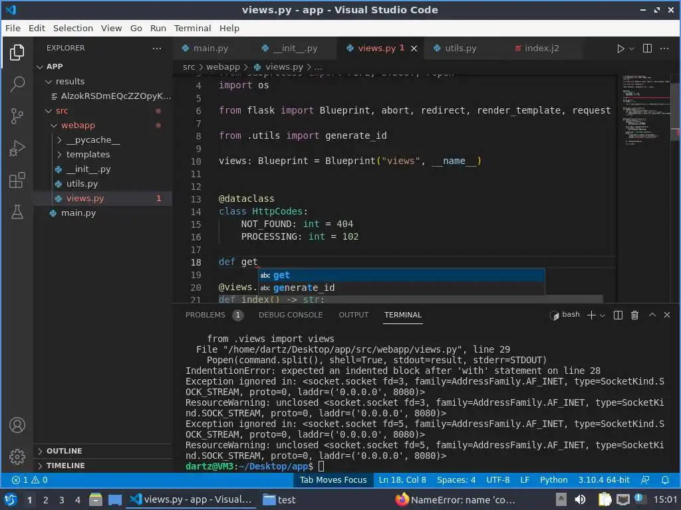Switch to the utils.py tab

click(x=460, y=48)
